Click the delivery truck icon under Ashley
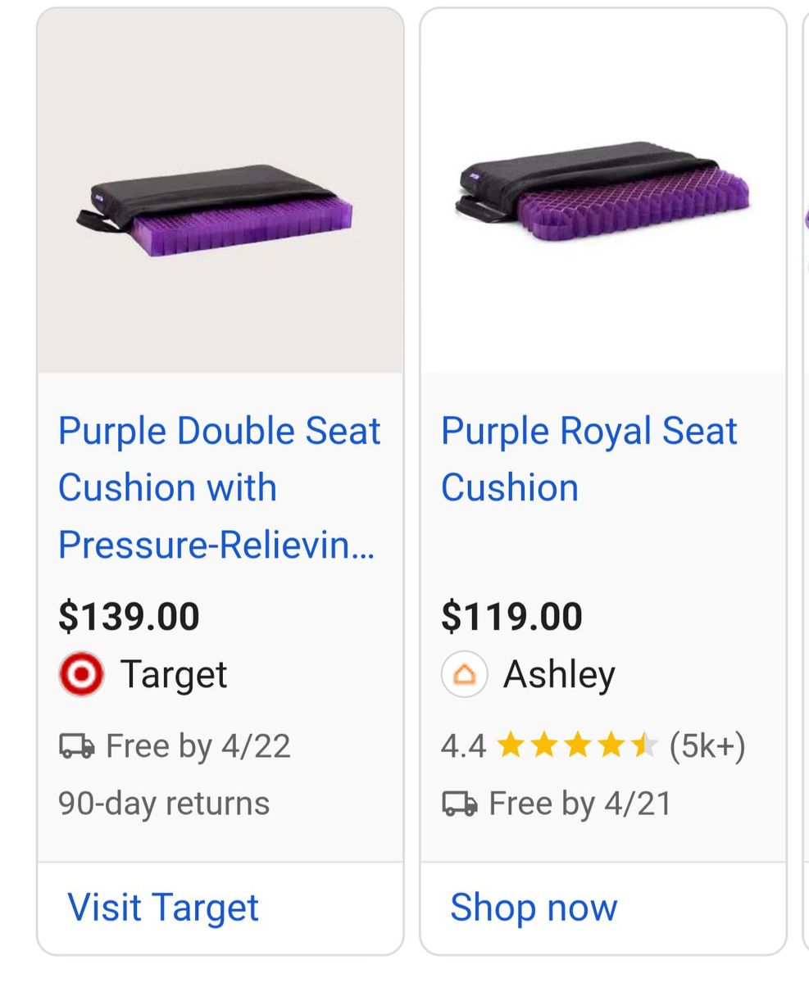The width and height of the screenshot is (809, 983). click(459, 804)
